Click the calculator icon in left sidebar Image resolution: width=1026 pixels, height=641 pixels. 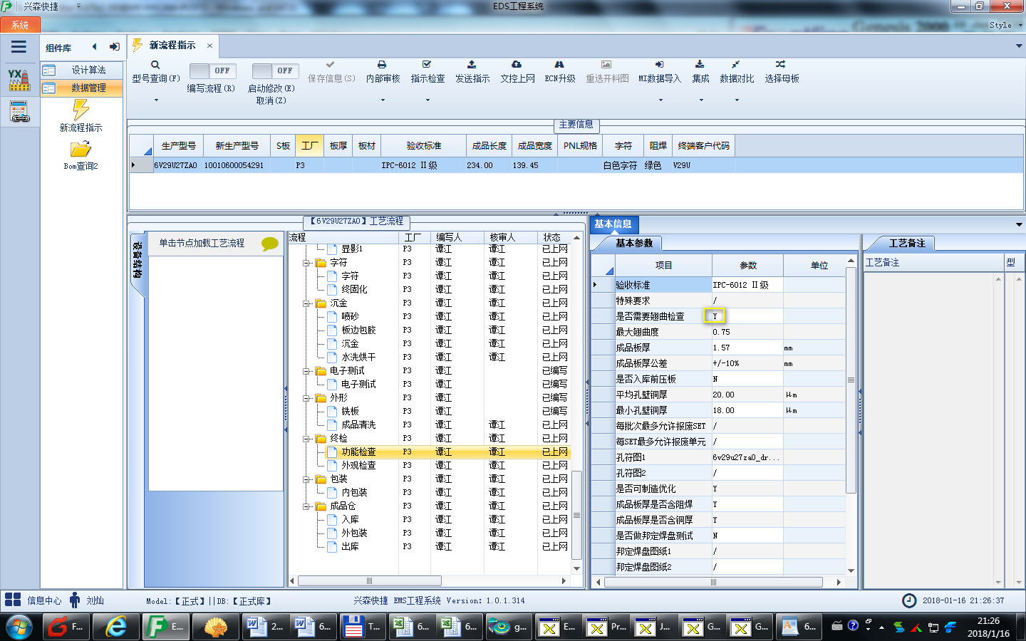(x=19, y=112)
